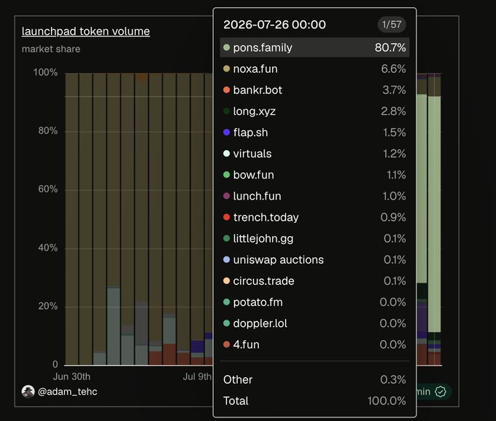Click the 80.7% value for pons.family

click(390, 47)
